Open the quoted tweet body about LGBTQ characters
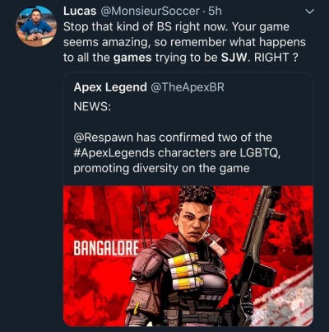This screenshot has width=329, height=332. [x=177, y=153]
